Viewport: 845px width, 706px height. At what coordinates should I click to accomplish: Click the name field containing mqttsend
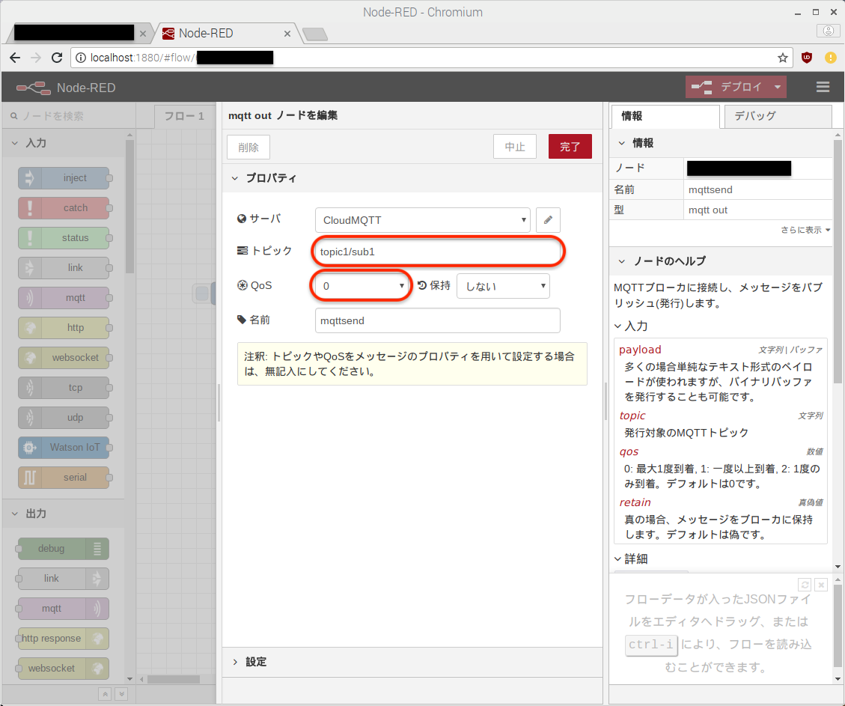pos(438,320)
